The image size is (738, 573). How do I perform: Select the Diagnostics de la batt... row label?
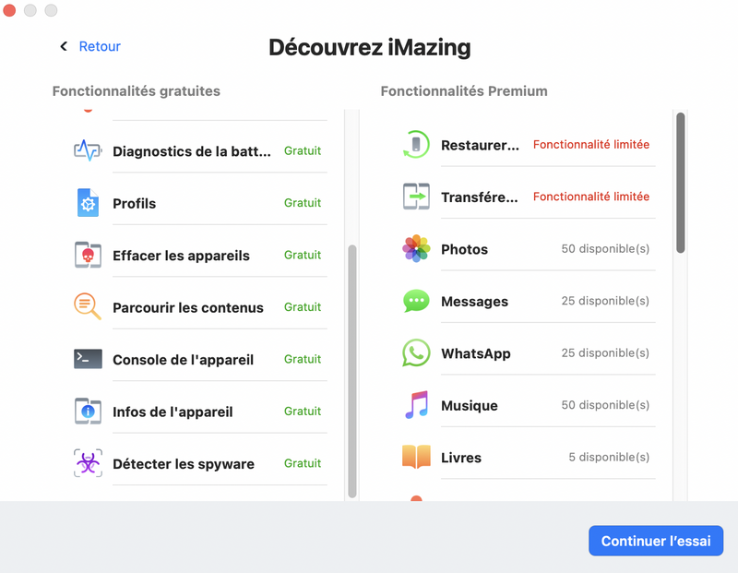coord(192,151)
